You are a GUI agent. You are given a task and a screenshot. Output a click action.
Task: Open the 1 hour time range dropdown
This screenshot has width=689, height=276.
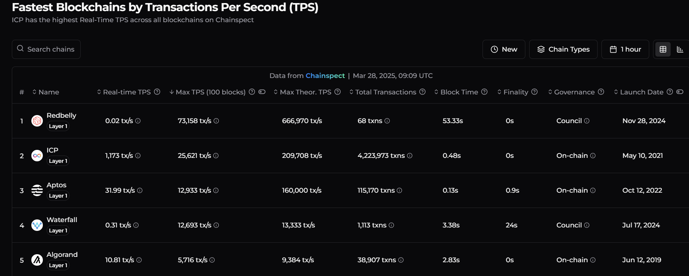click(625, 49)
